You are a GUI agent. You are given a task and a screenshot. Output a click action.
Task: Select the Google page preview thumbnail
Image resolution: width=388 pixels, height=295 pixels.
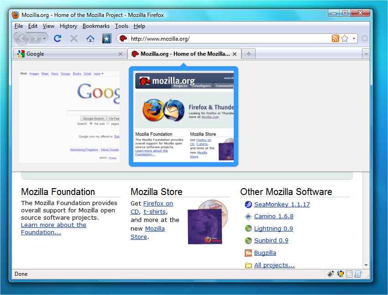pos(69,116)
